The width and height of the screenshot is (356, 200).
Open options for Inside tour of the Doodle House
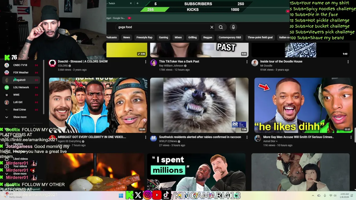(348, 62)
